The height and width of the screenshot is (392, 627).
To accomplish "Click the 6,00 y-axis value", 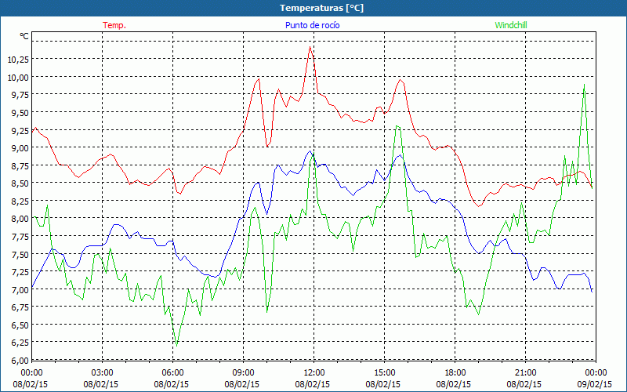I will [20, 361].
